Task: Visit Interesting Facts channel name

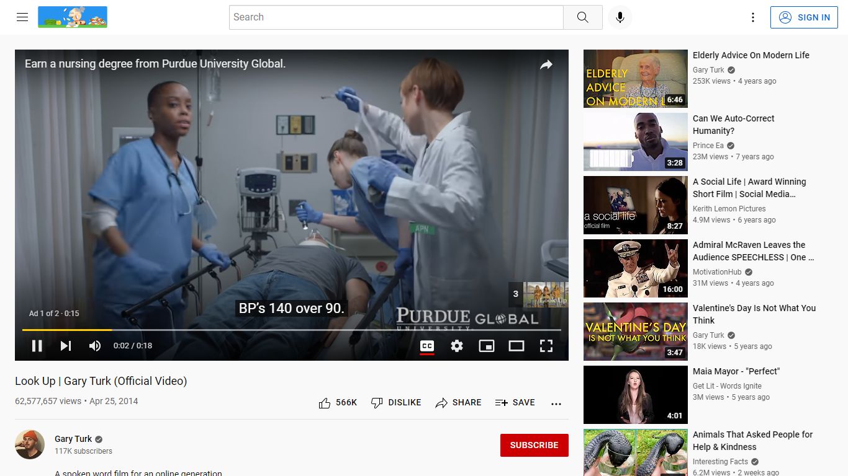Action: tap(719, 462)
